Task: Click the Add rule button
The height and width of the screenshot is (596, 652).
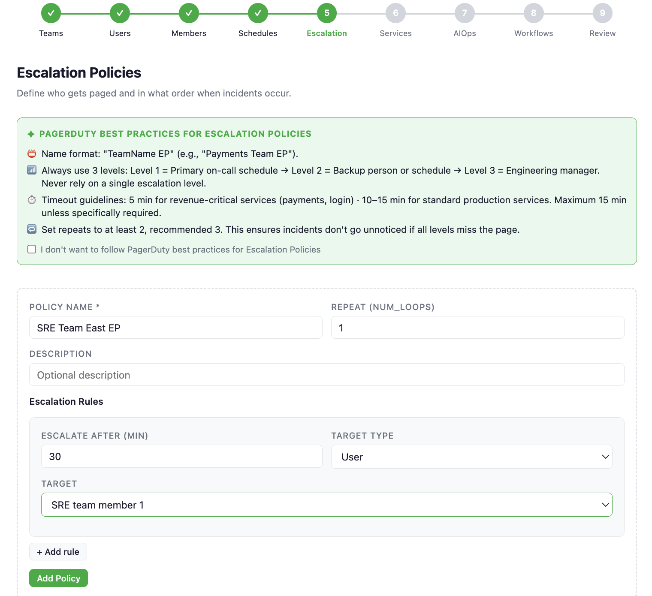Action: [58, 552]
